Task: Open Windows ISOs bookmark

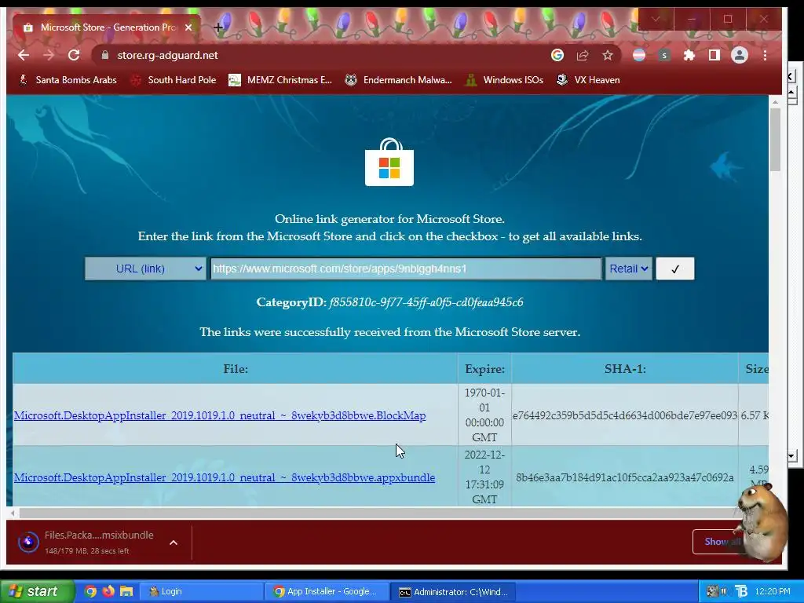Action: point(504,80)
